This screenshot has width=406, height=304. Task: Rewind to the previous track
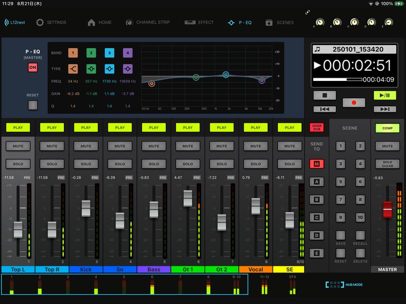[x=324, y=109]
